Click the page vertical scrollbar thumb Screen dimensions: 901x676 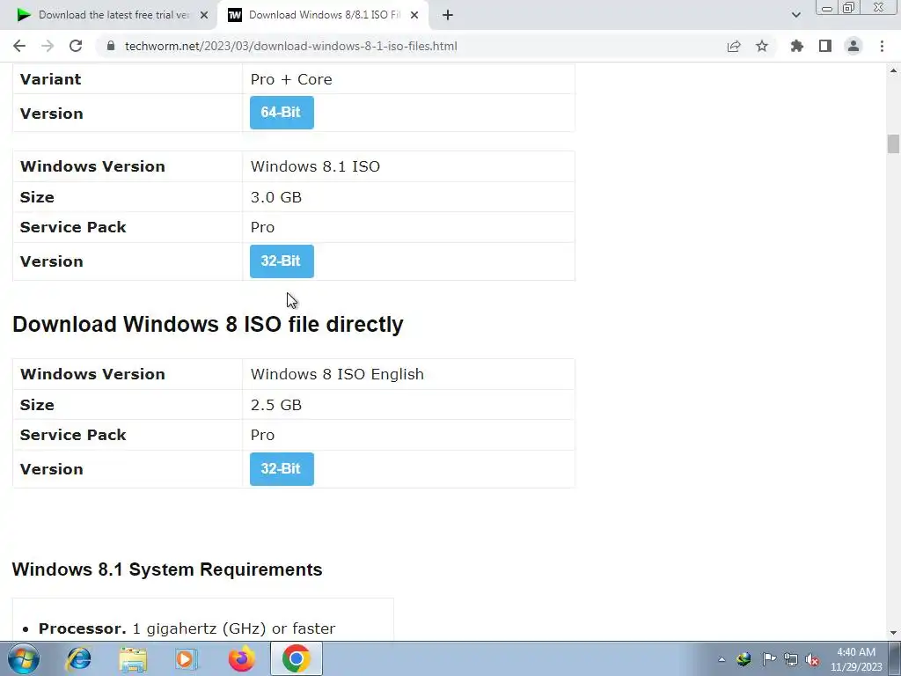coord(892,143)
